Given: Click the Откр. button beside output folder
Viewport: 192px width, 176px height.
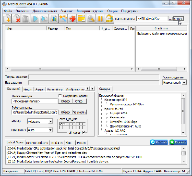Looking at the screenshot, I should 80,101.
